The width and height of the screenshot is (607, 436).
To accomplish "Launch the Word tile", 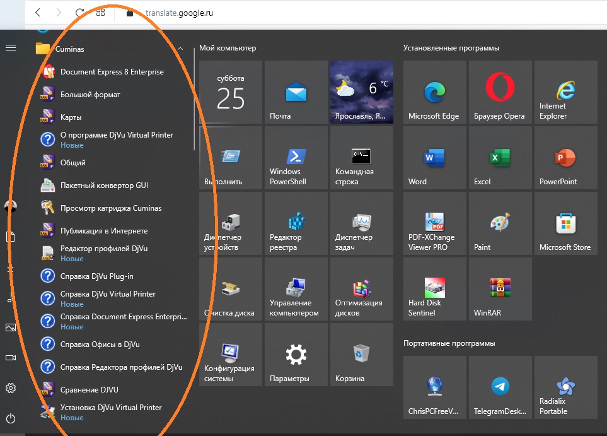I will click(435, 158).
